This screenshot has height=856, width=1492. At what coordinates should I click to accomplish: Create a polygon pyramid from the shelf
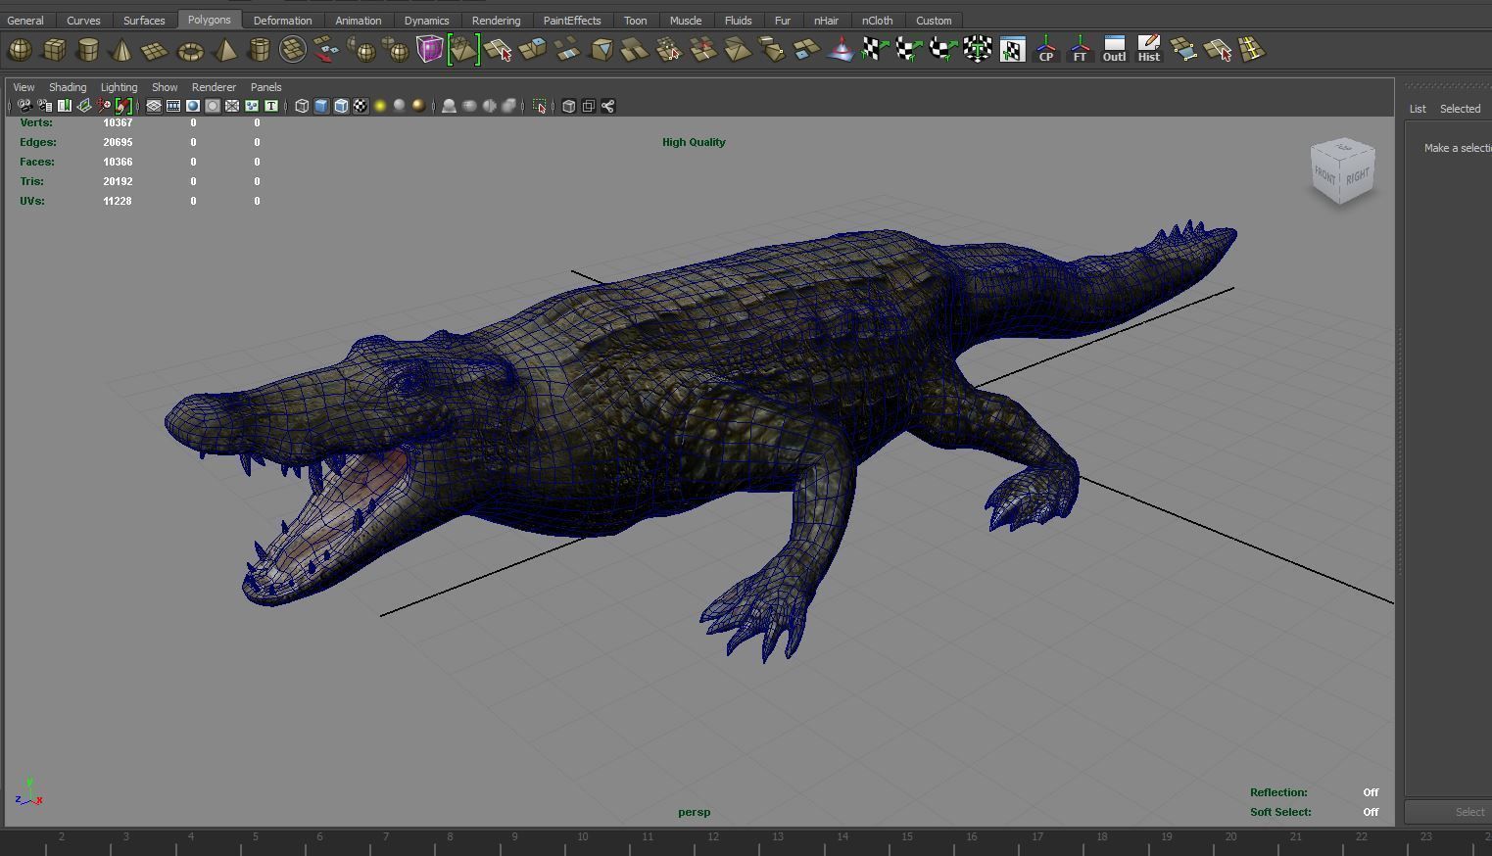pyautogui.click(x=224, y=49)
